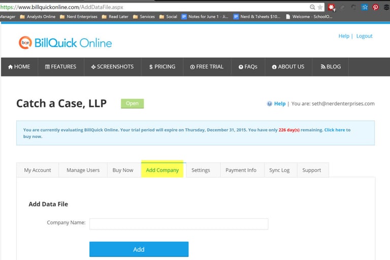This screenshot has height=260, width=390.
Task: Open the Welcome - SchoolO... bookmark
Action: (309, 17)
